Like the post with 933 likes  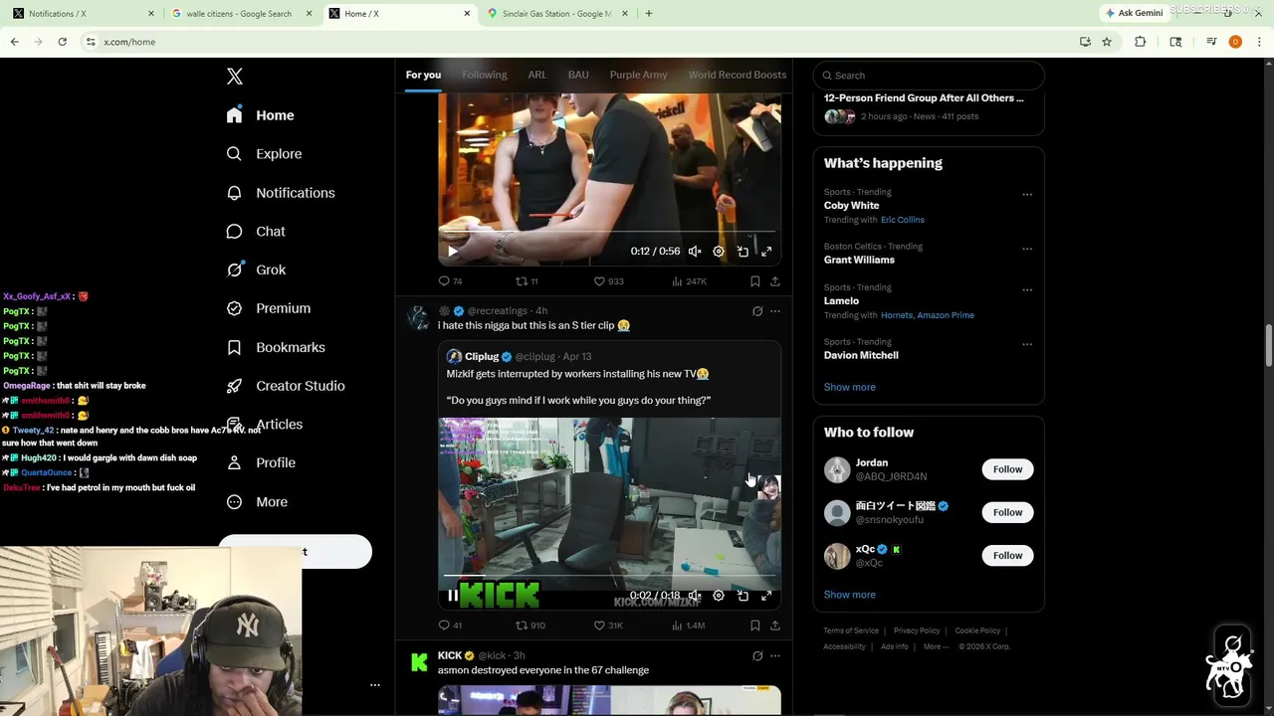(608, 281)
